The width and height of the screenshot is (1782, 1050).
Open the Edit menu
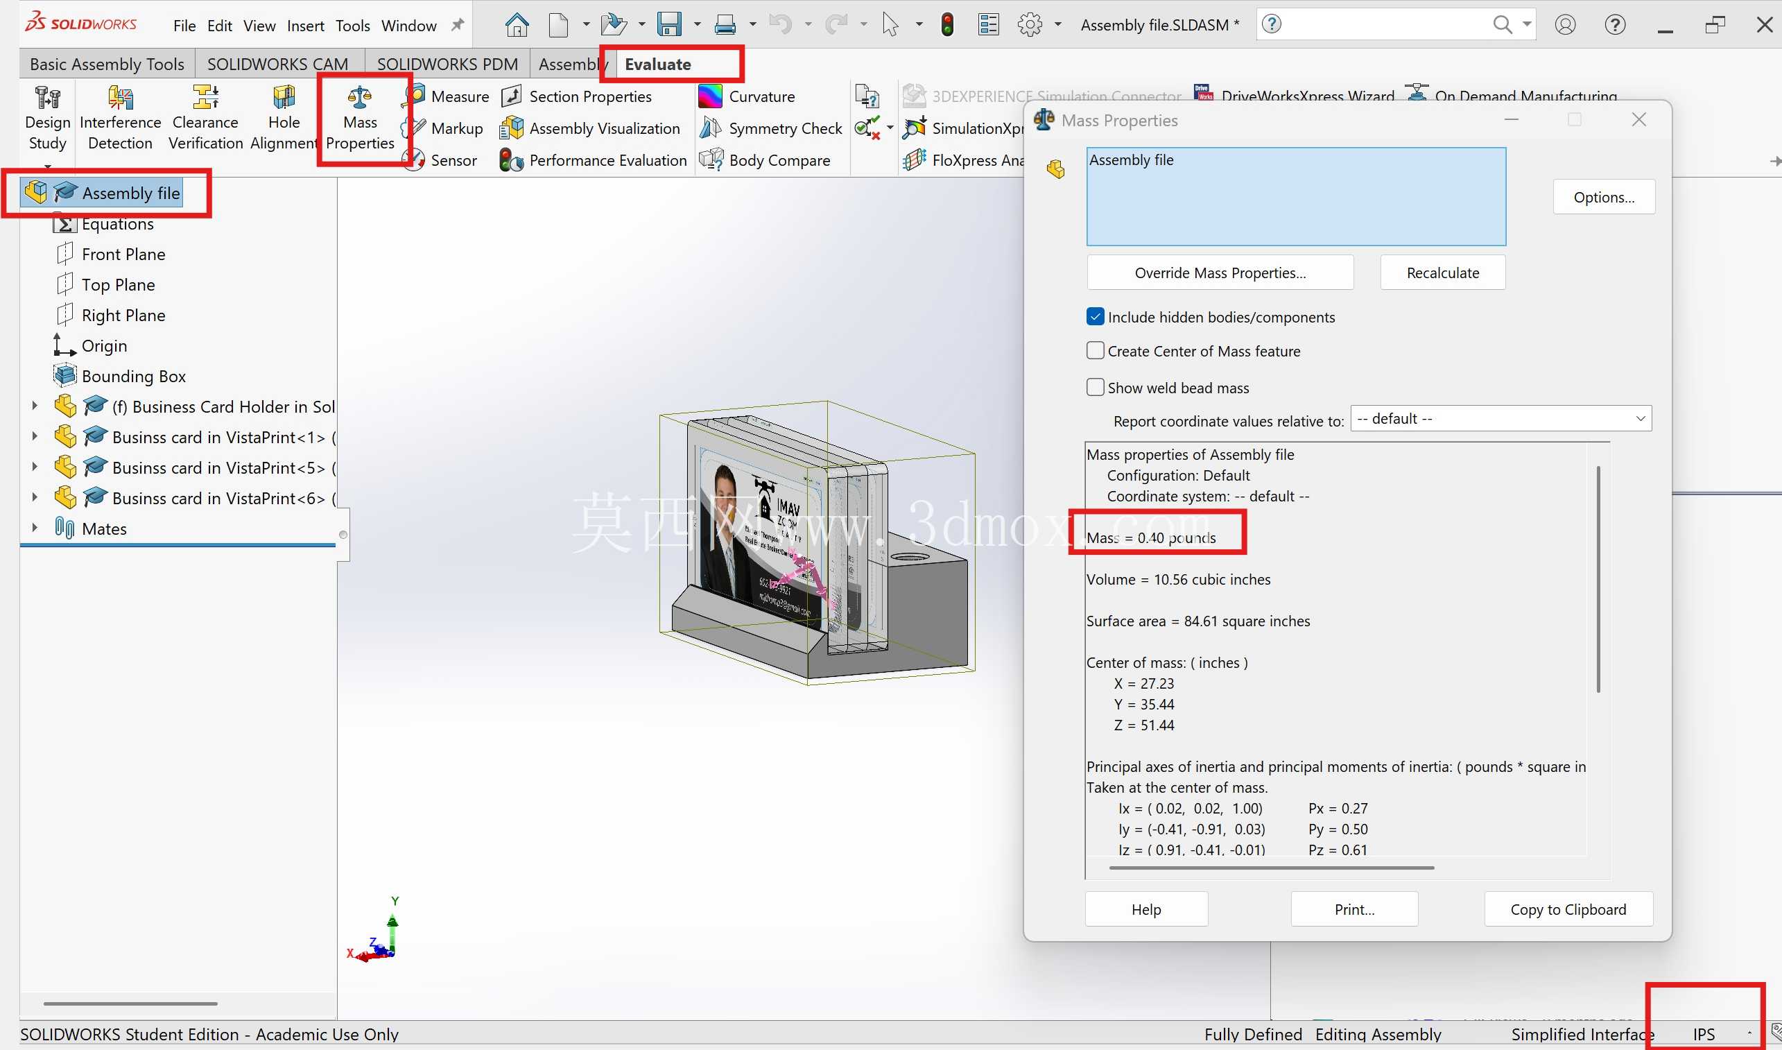pyautogui.click(x=219, y=26)
